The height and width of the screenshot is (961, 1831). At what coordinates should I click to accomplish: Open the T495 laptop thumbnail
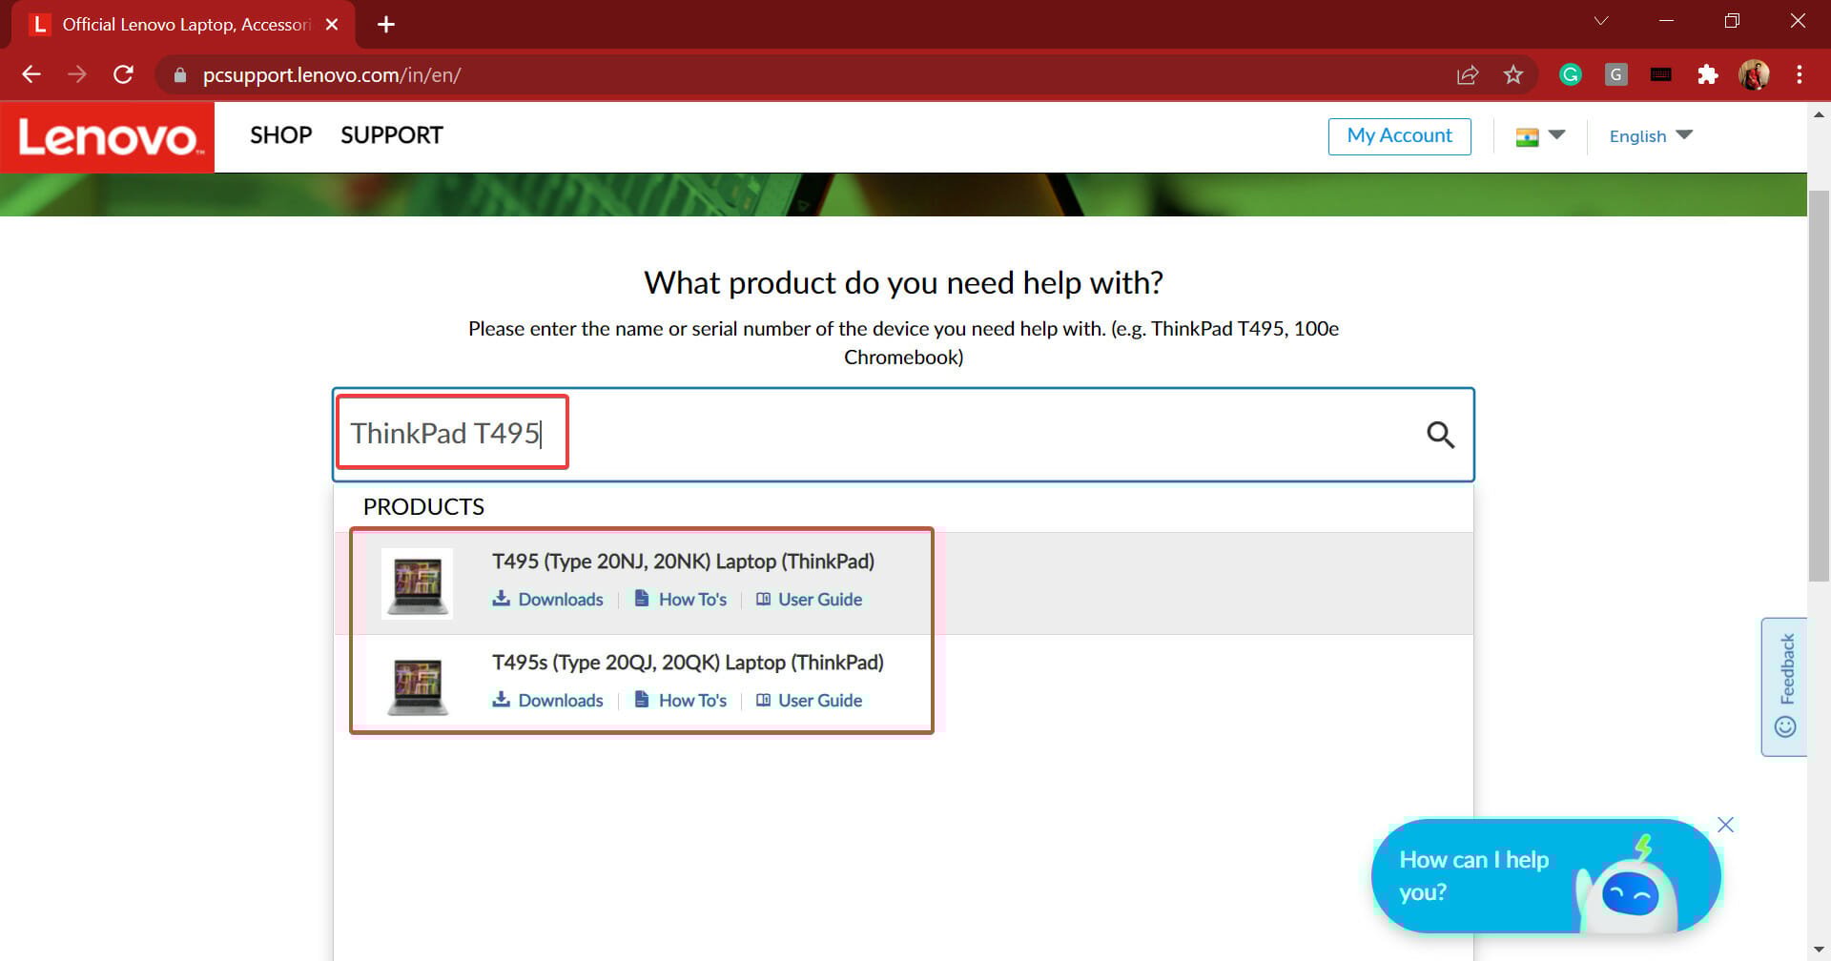point(417,584)
